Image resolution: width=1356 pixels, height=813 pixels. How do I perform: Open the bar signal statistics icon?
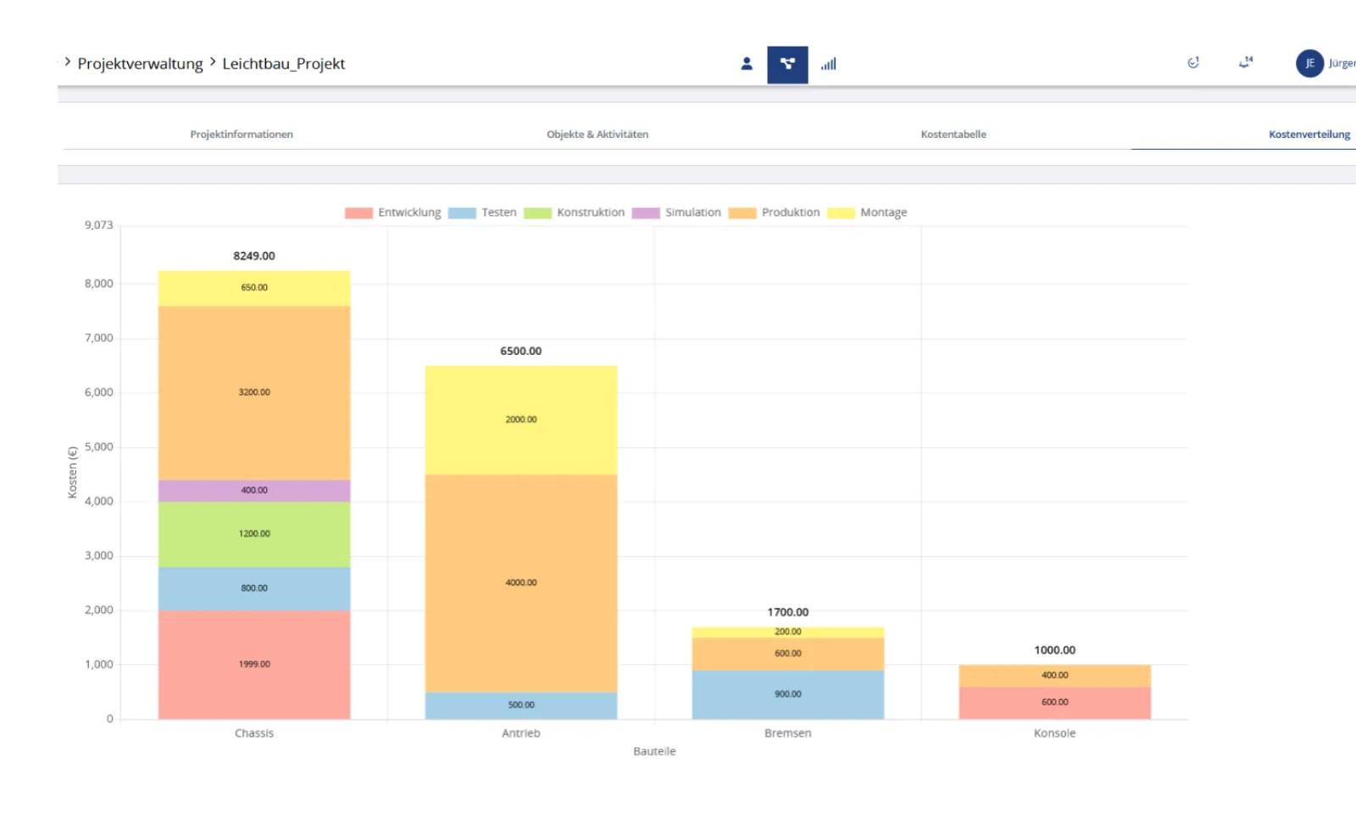829,64
